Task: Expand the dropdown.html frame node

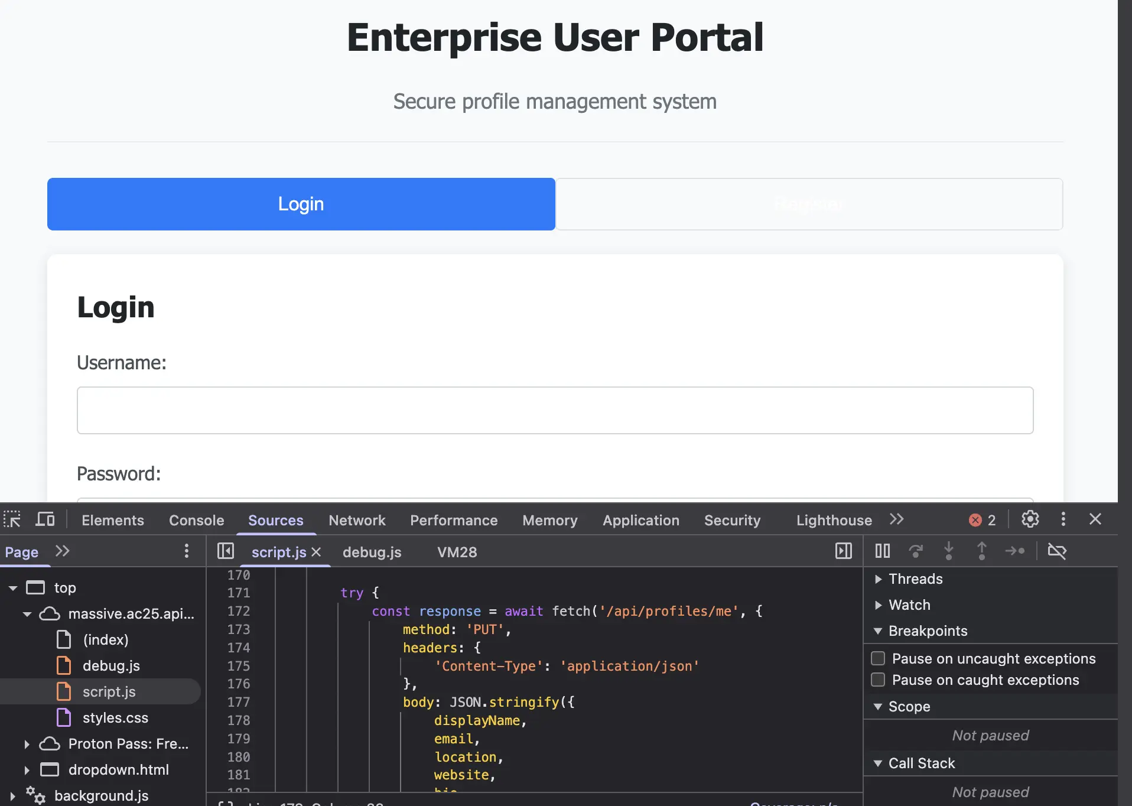Action: tap(27, 770)
